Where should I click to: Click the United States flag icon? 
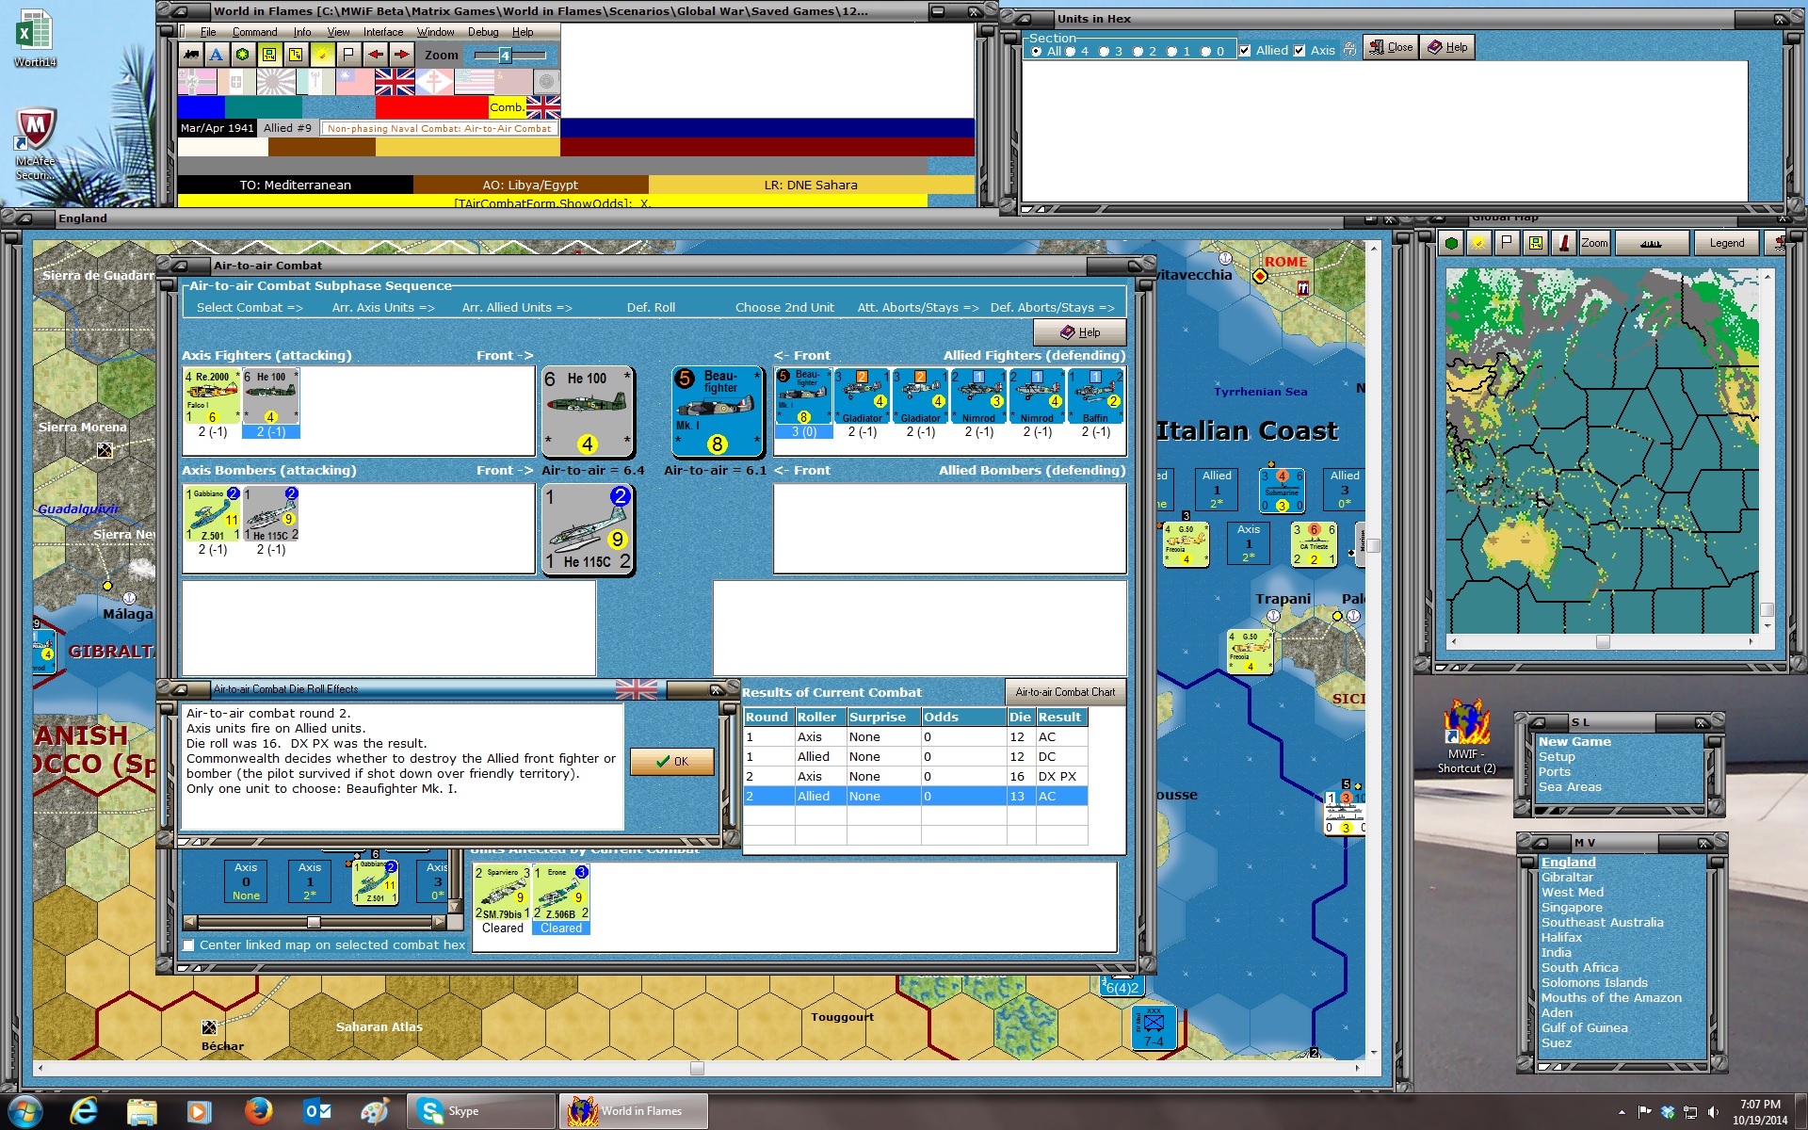pyautogui.click(x=474, y=82)
